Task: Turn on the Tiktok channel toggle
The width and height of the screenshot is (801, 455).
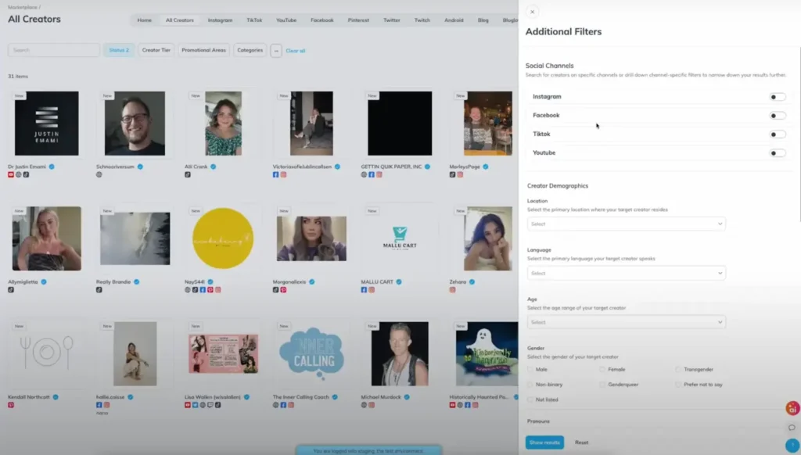Action: pyautogui.click(x=777, y=134)
